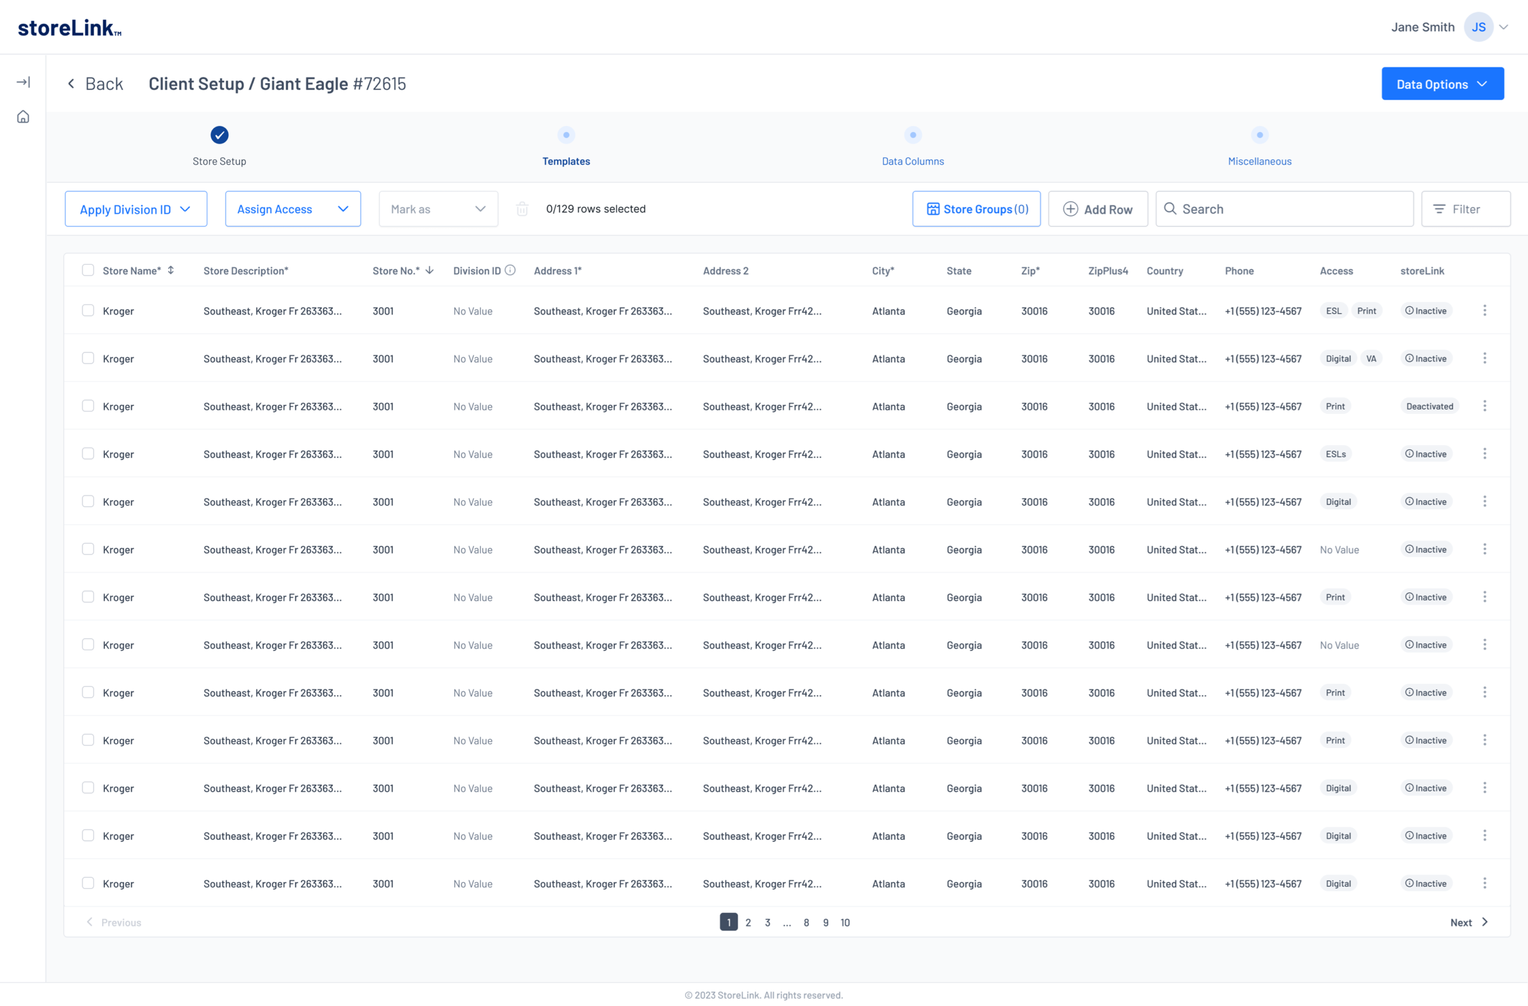
Task: Check the Deactivated row checkbox
Action: coord(88,406)
